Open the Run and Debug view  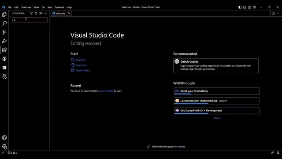4,41
